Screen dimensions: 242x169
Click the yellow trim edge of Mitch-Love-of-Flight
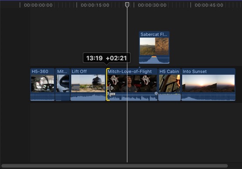pos(107,84)
